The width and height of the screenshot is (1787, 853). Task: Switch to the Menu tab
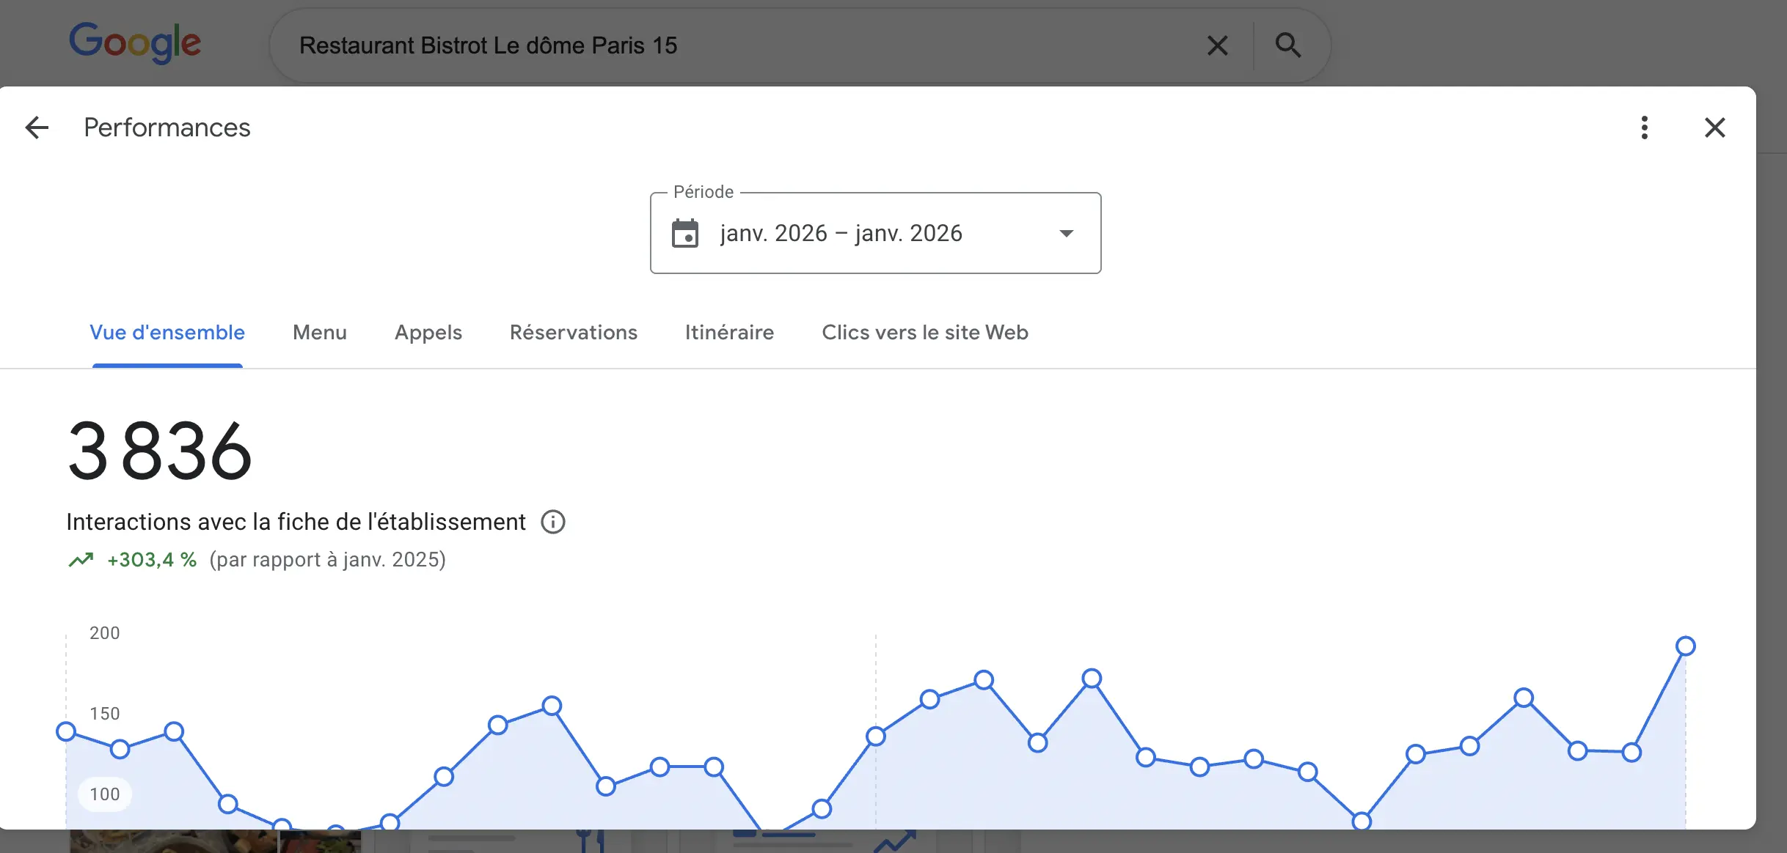[x=320, y=333]
